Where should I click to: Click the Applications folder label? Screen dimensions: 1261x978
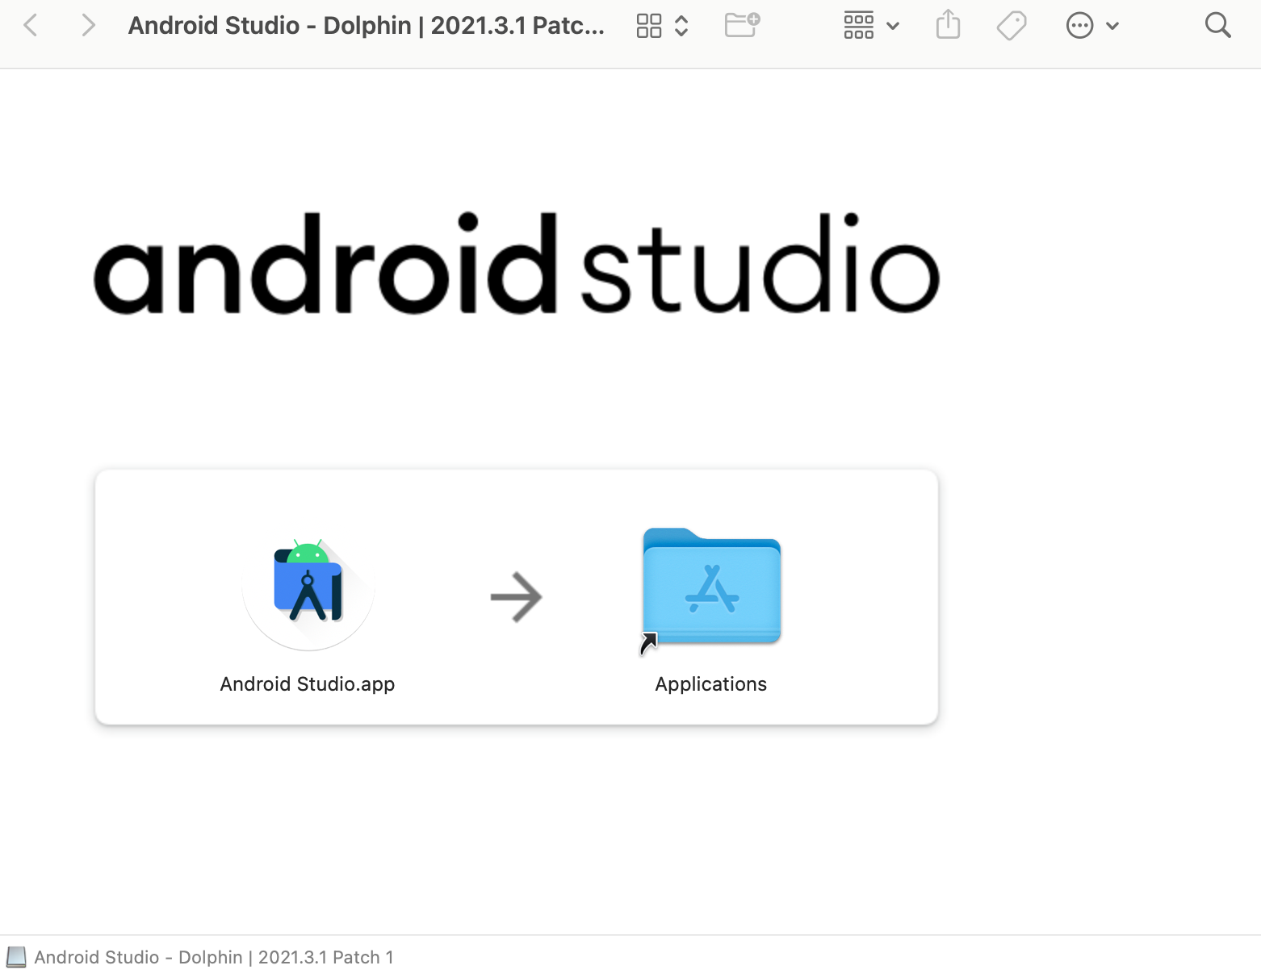coord(711,684)
